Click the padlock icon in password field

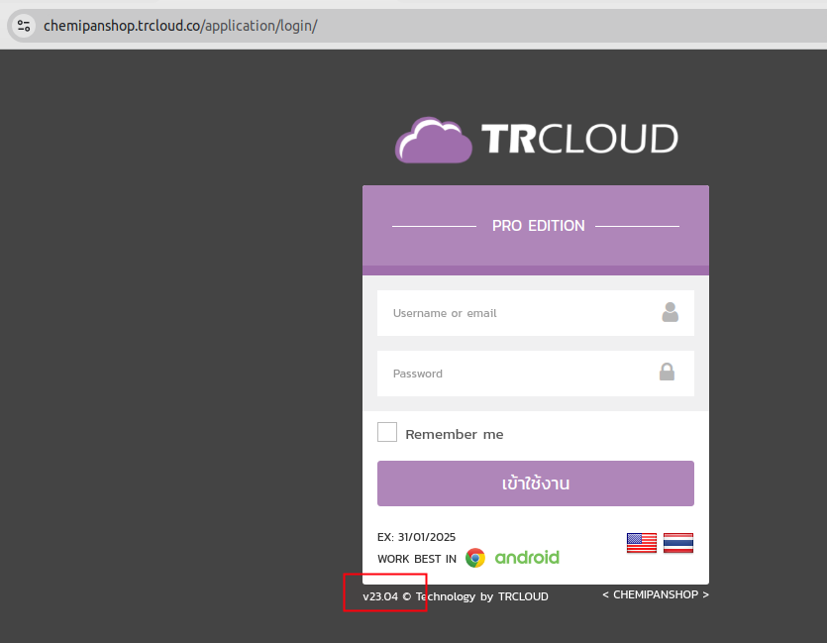[x=667, y=372]
